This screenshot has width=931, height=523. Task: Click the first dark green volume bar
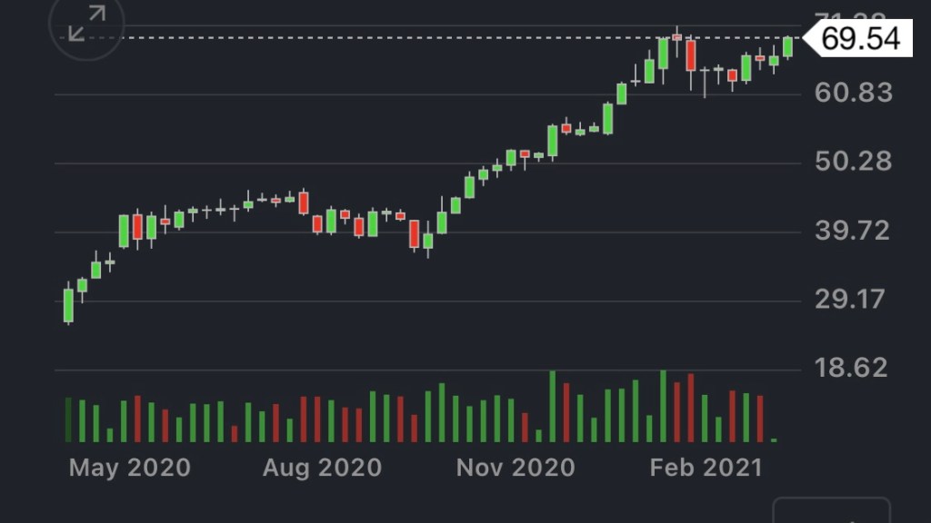(x=68, y=419)
